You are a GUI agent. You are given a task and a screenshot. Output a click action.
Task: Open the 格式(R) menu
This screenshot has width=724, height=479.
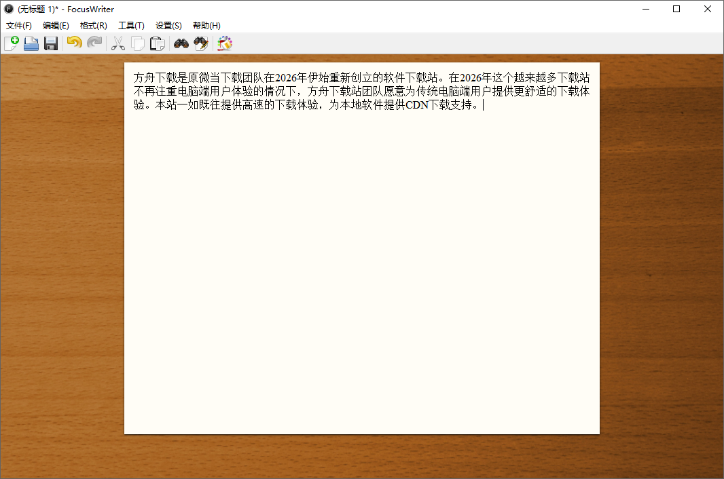pos(93,25)
